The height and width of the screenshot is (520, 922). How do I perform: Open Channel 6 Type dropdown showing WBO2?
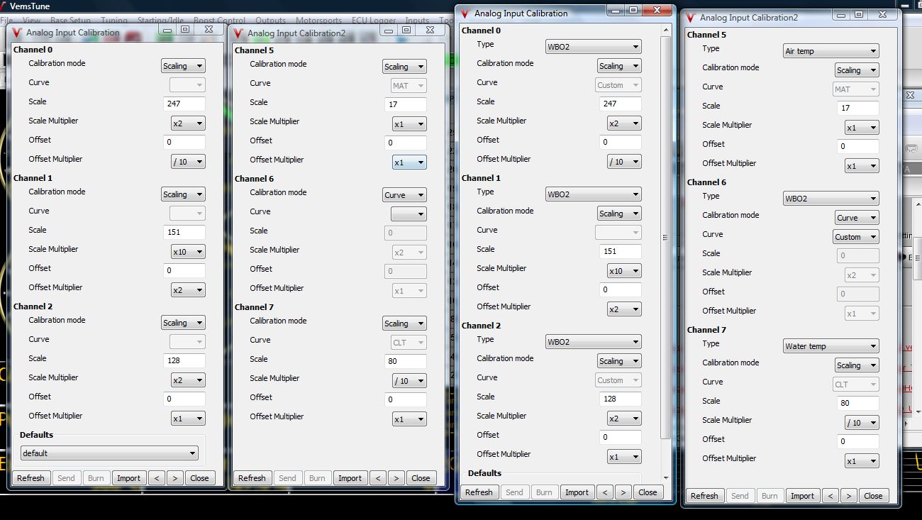point(831,199)
